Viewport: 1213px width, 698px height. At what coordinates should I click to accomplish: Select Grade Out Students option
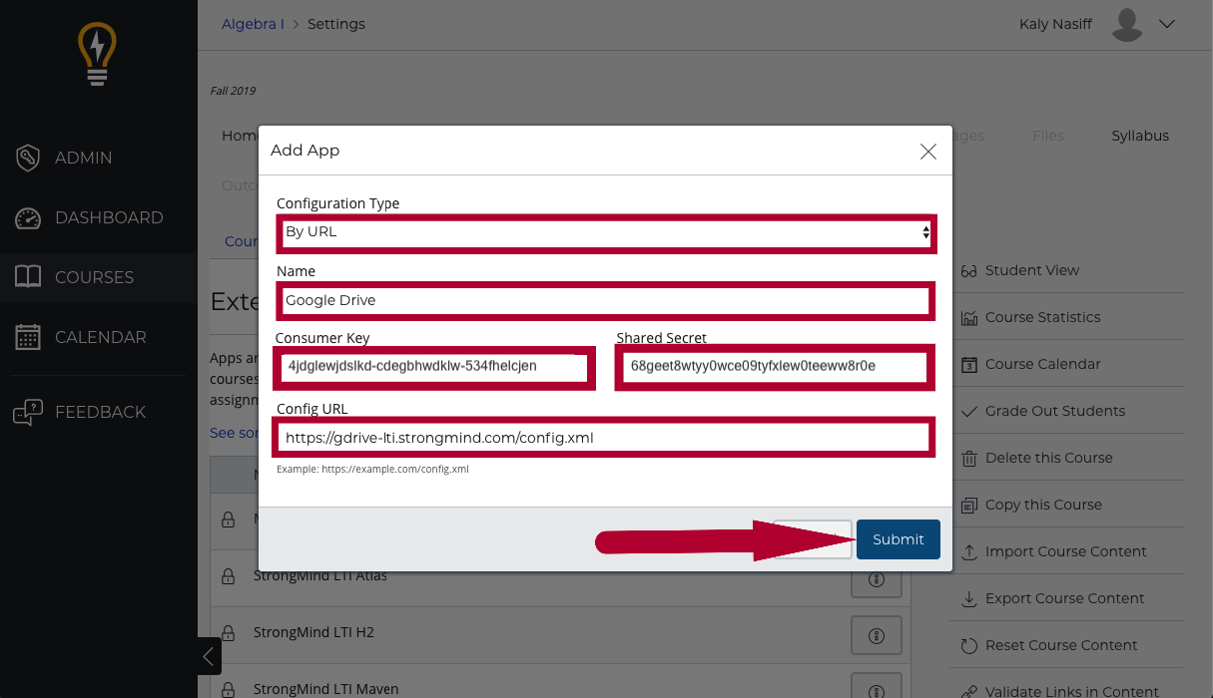point(1055,411)
